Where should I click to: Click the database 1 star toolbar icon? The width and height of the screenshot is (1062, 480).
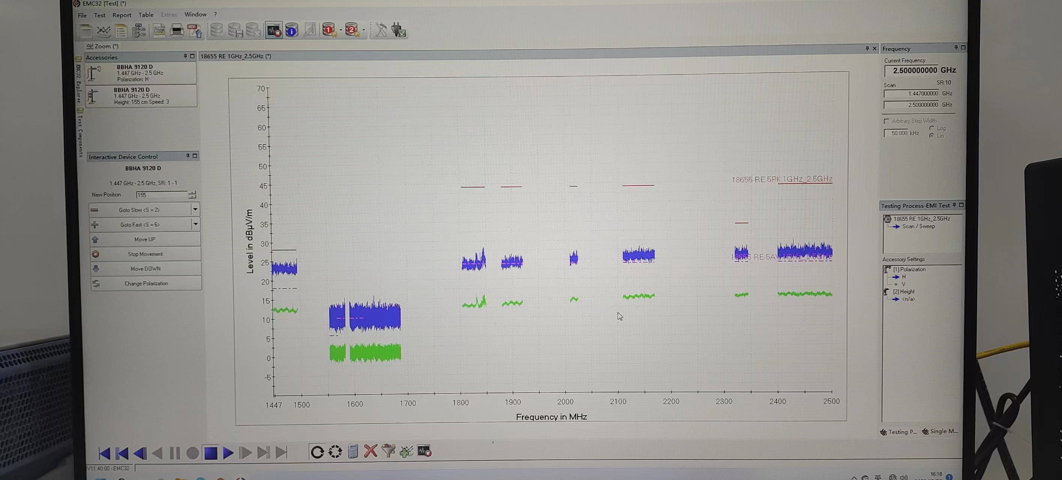pos(329,30)
